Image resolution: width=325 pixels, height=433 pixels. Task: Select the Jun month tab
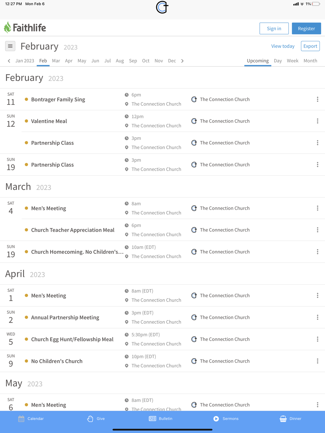pyautogui.click(x=95, y=61)
